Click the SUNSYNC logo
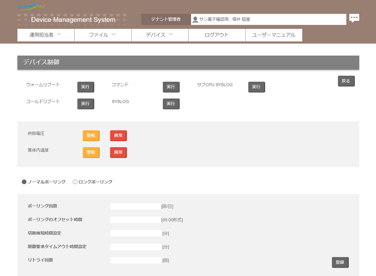 coord(32,7)
